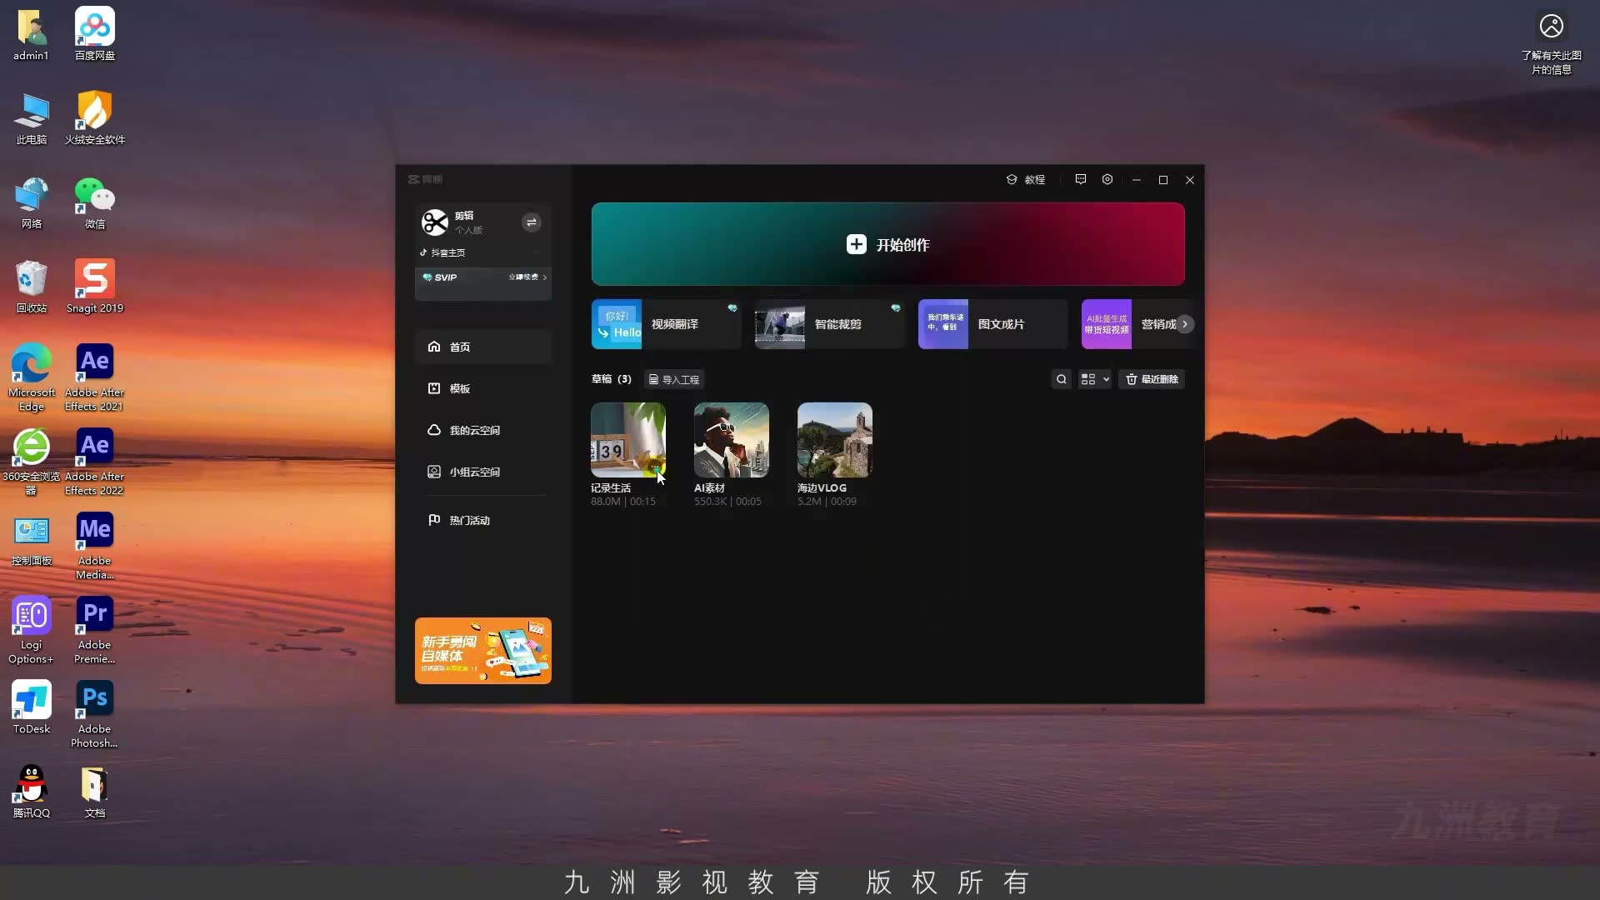The height and width of the screenshot is (900, 1600).
Task: Select 首页 in the sidebar
Action: tap(483, 347)
